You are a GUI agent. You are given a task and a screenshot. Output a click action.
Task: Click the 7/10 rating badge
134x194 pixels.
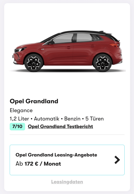click(17, 126)
